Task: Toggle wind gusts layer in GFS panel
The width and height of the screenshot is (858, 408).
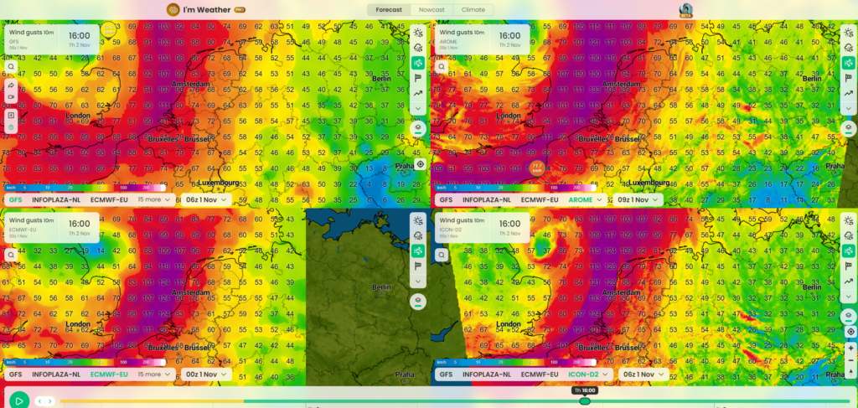Action: point(418,63)
